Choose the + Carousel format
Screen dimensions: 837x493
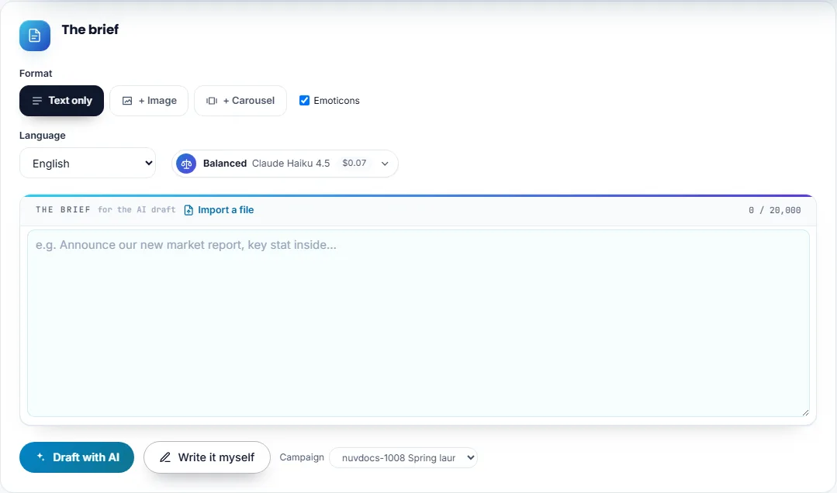coord(240,100)
